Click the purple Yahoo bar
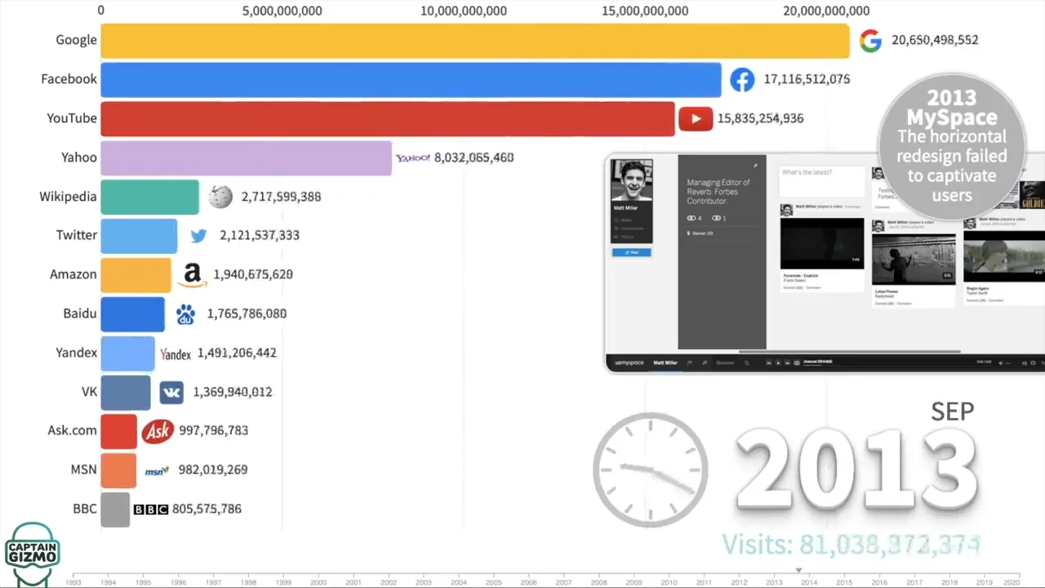 click(x=247, y=158)
